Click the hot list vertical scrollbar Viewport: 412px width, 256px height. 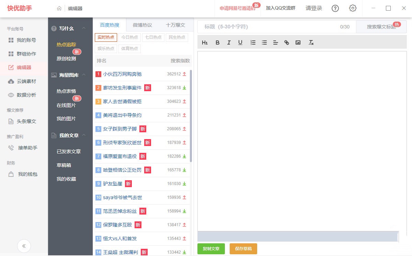click(191, 117)
